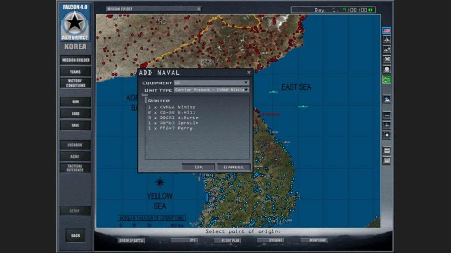The height and width of the screenshot is (253, 451).
Task: Confirm with the OK button
Action: (199, 167)
